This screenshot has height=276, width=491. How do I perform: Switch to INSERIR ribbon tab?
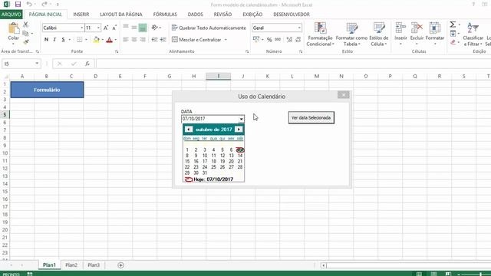pyautogui.click(x=81, y=15)
